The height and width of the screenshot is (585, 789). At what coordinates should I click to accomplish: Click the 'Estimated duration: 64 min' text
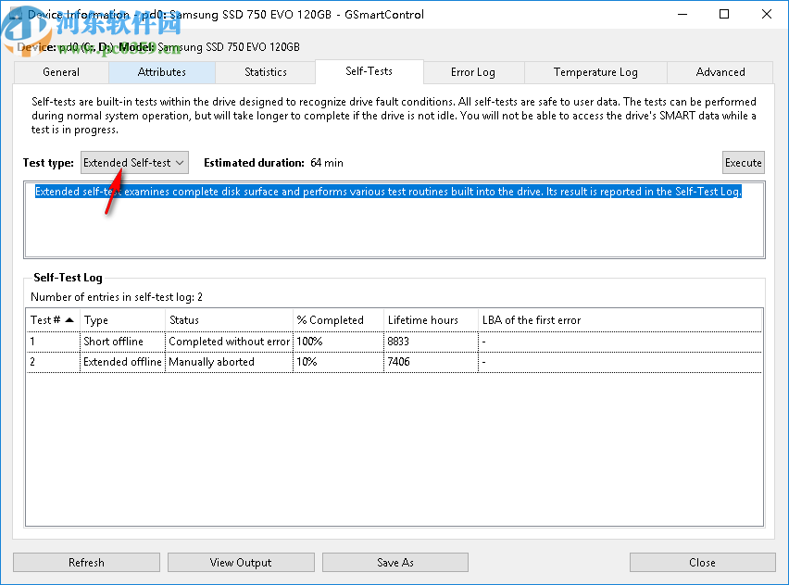tap(273, 163)
